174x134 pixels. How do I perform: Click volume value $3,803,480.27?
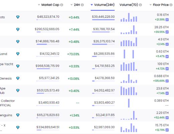pos(104,103)
